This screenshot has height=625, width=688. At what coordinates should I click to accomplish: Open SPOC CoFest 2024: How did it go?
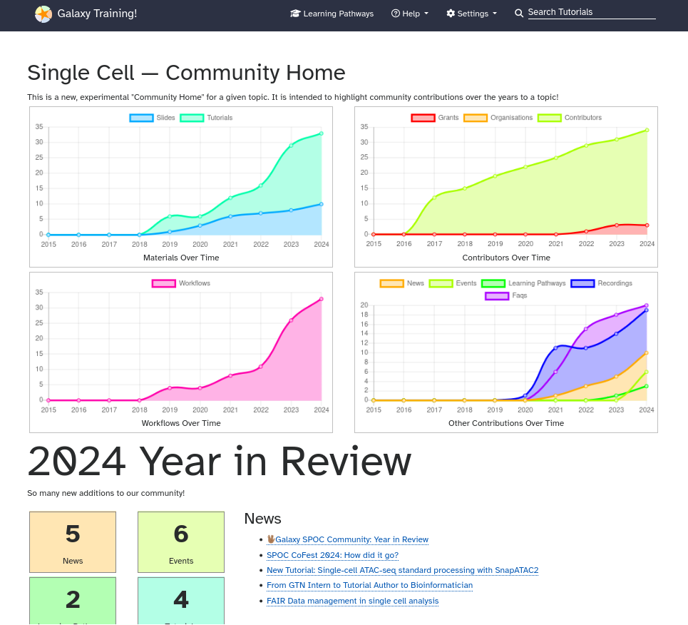pyautogui.click(x=332, y=555)
